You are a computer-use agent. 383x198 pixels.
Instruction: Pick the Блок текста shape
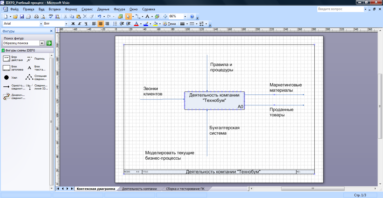[x=36, y=68]
